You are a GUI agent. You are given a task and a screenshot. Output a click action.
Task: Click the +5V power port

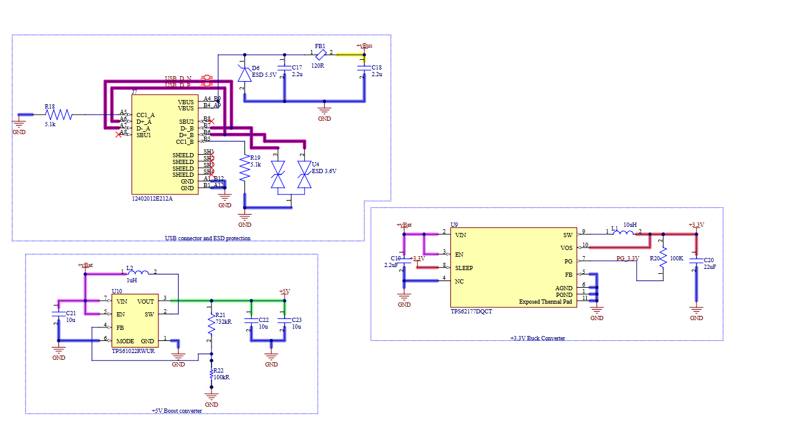[x=284, y=293]
